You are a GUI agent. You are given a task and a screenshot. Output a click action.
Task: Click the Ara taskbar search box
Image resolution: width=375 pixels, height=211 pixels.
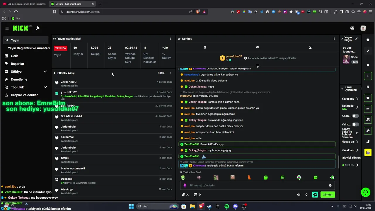pos(158,206)
